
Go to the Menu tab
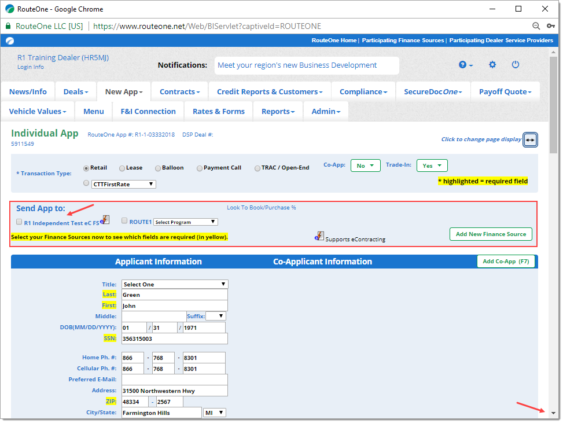(x=93, y=111)
